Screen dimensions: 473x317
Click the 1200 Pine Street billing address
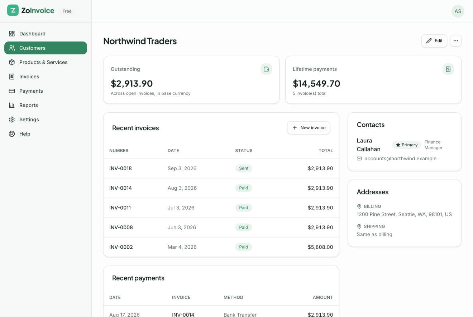(x=404, y=214)
